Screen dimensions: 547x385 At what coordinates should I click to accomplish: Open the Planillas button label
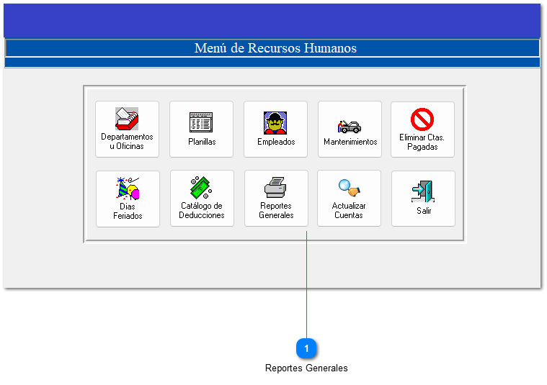[x=202, y=142]
